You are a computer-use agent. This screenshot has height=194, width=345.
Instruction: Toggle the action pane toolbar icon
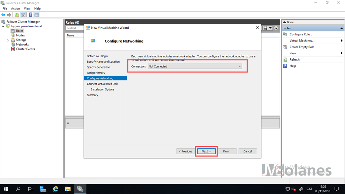tap(36, 15)
